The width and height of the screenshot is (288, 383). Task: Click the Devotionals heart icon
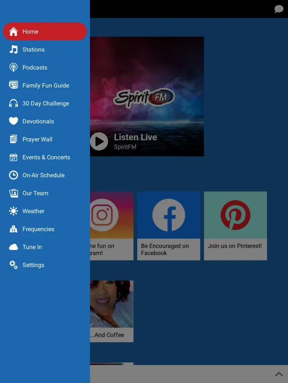[13, 121]
